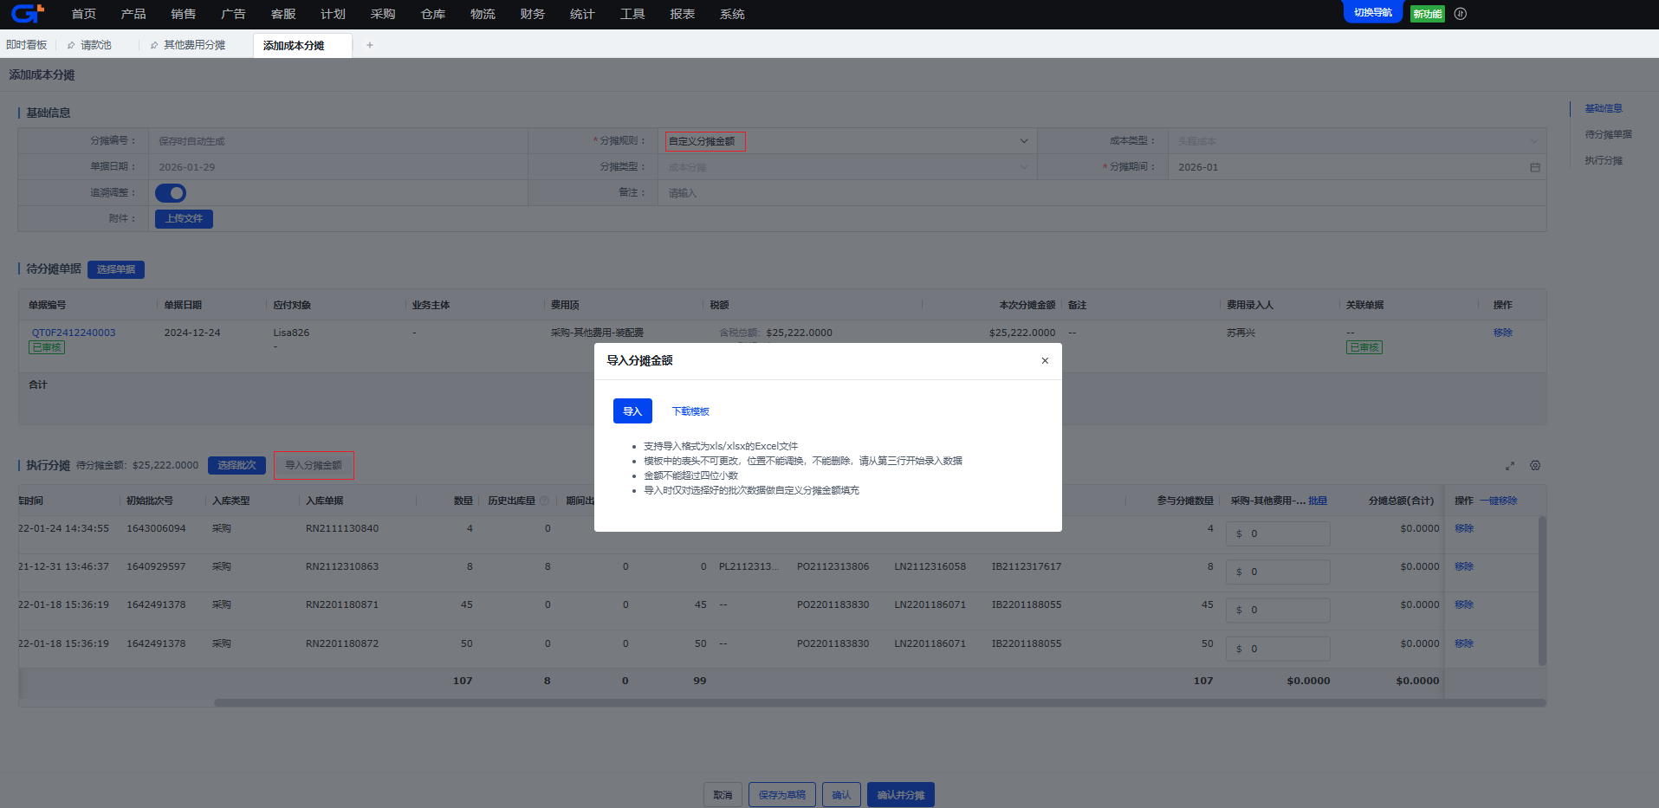Switch to the 即时看板 tab
1659x808 pixels.
[27, 45]
